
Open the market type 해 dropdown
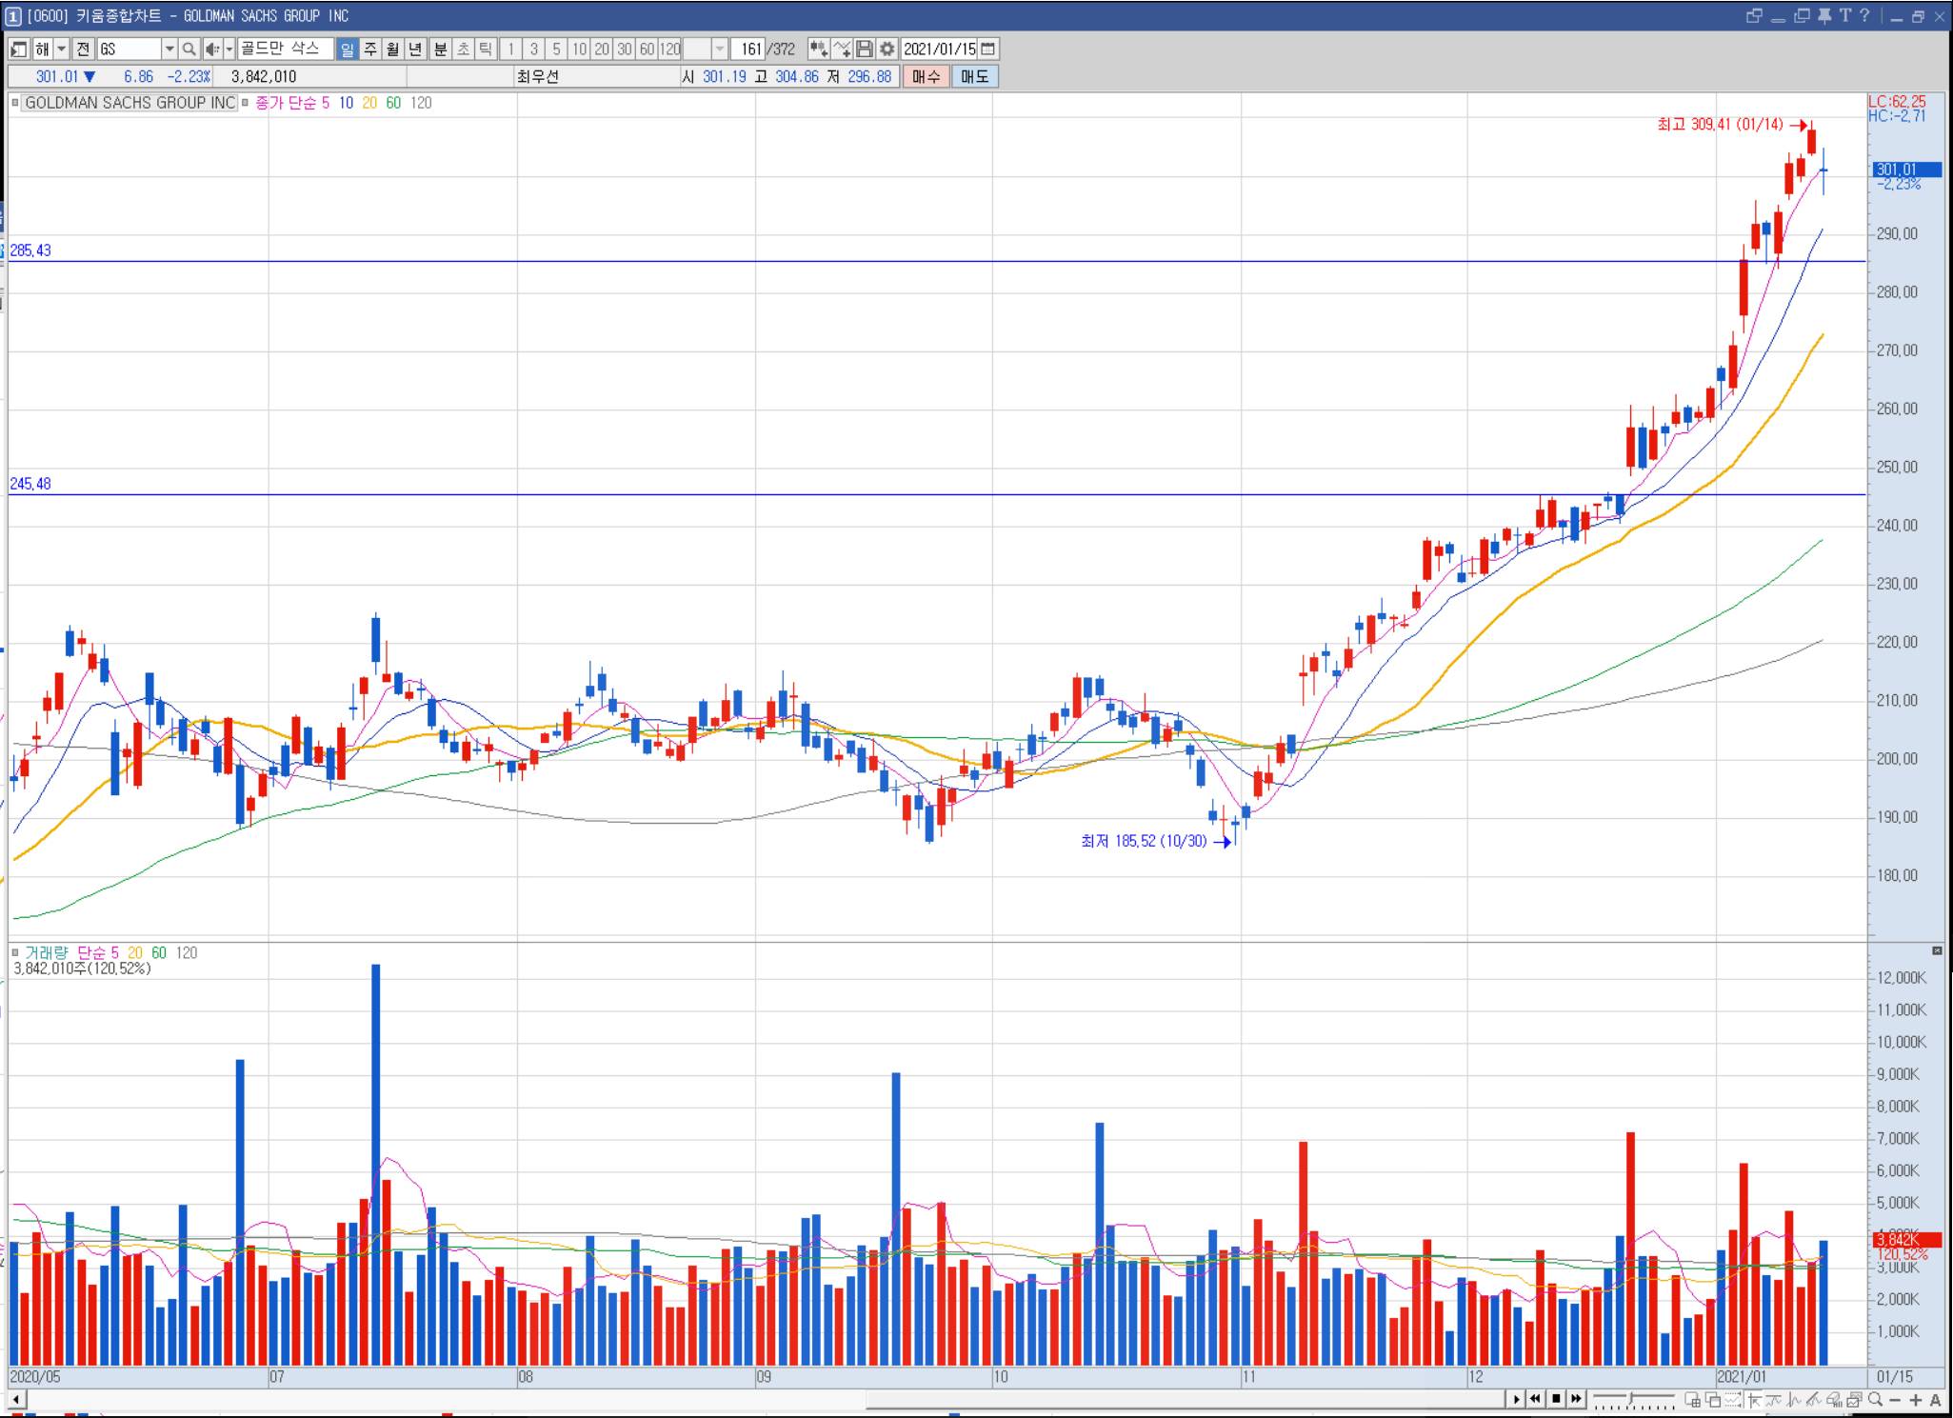[62, 49]
